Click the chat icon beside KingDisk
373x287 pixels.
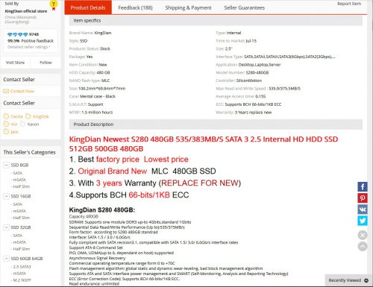click(28, 116)
